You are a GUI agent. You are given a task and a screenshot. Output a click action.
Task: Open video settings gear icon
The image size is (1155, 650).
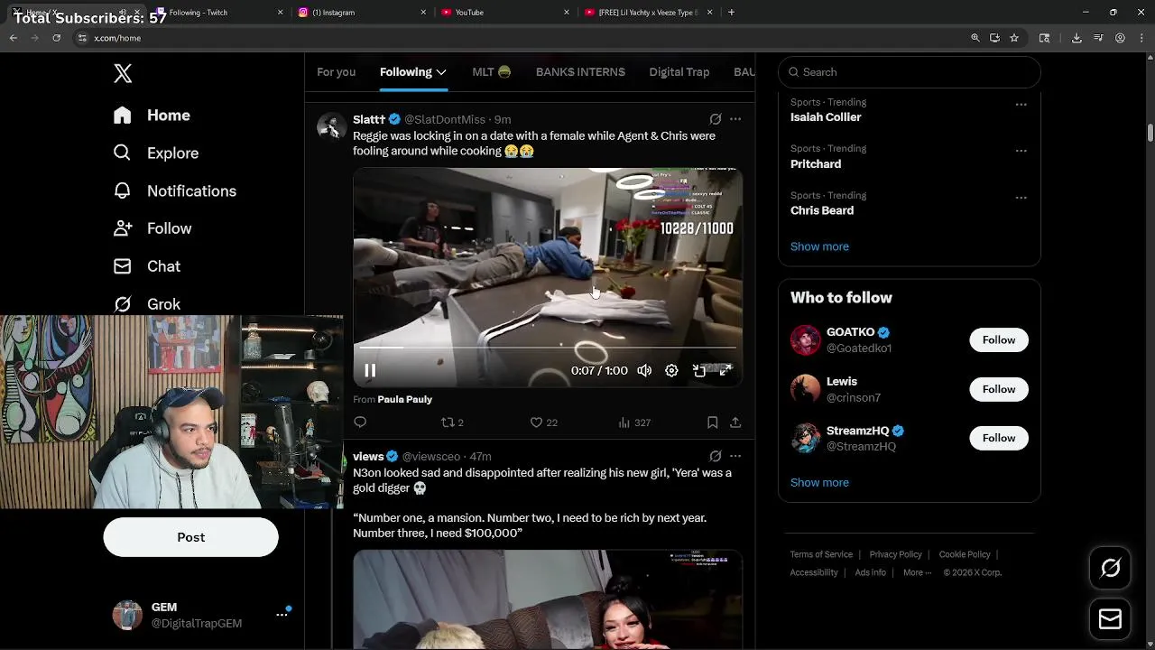(671, 371)
